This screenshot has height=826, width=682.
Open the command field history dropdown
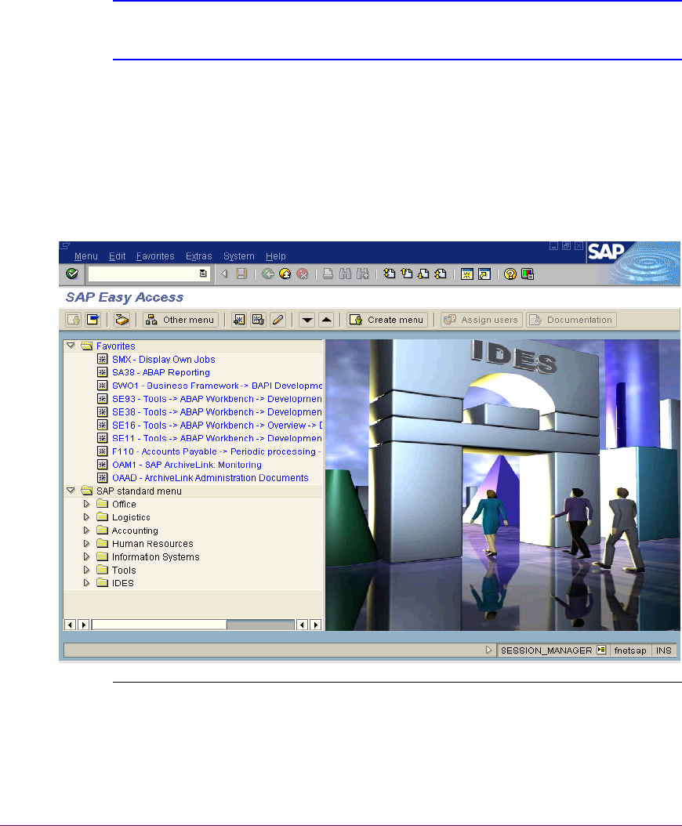(x=203, y=274)
